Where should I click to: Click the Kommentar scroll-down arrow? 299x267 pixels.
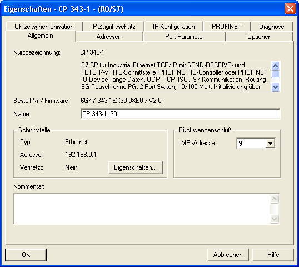(274, 219)
